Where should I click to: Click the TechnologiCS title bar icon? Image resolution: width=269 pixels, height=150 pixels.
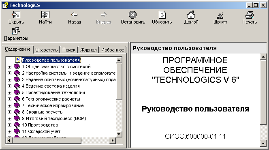pyautogui.click(x=5, y=5)
